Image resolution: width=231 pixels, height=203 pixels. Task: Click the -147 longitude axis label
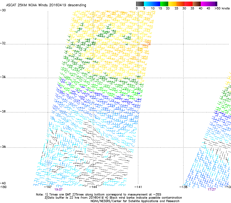[x=48, y=187]
